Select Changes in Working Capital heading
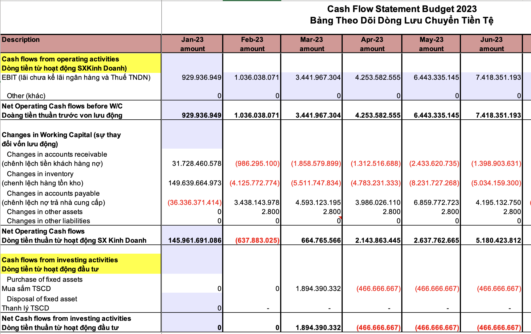 pos(61,139)
